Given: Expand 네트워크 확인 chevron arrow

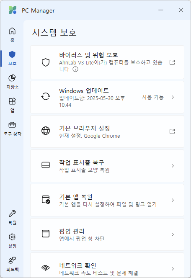Looking at the screenshot, I should [x=173, y=269].
